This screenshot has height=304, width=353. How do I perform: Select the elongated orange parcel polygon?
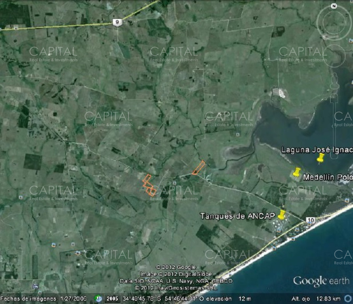tap(198, 168)
